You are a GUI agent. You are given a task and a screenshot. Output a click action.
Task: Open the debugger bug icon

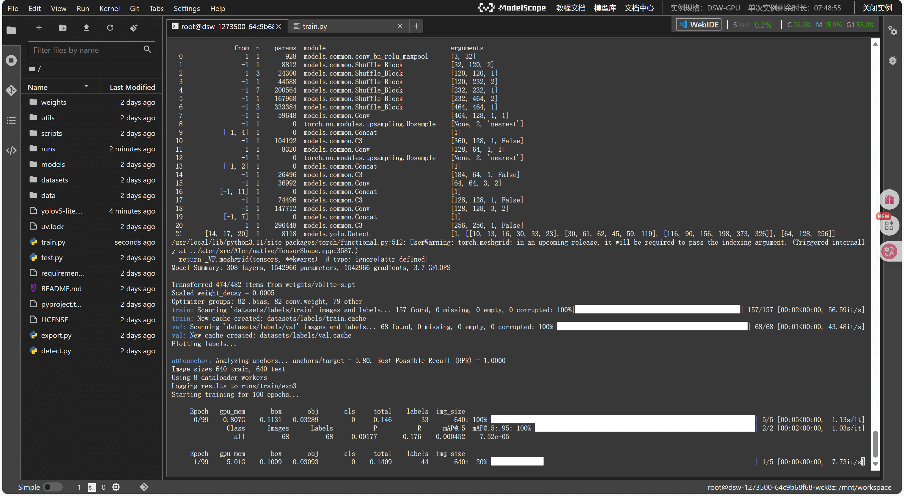click(892, 60)
